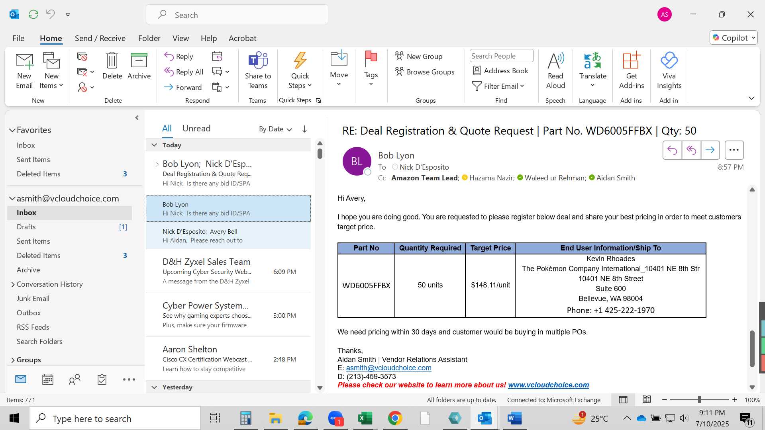Image resolution: width=765 pixels, height=430 pixels.
Task: Collapse the asmith@vcloudchoice.com account tree
Action: pos(12,198)
